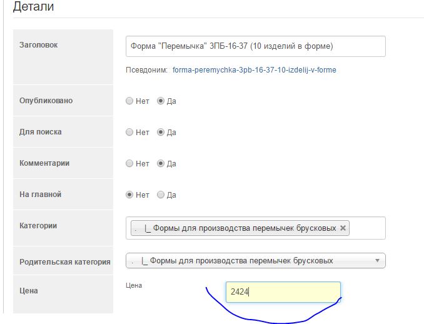Click the small Цена label beside the price field
The image size is (424, 324).
click(134, 286)
